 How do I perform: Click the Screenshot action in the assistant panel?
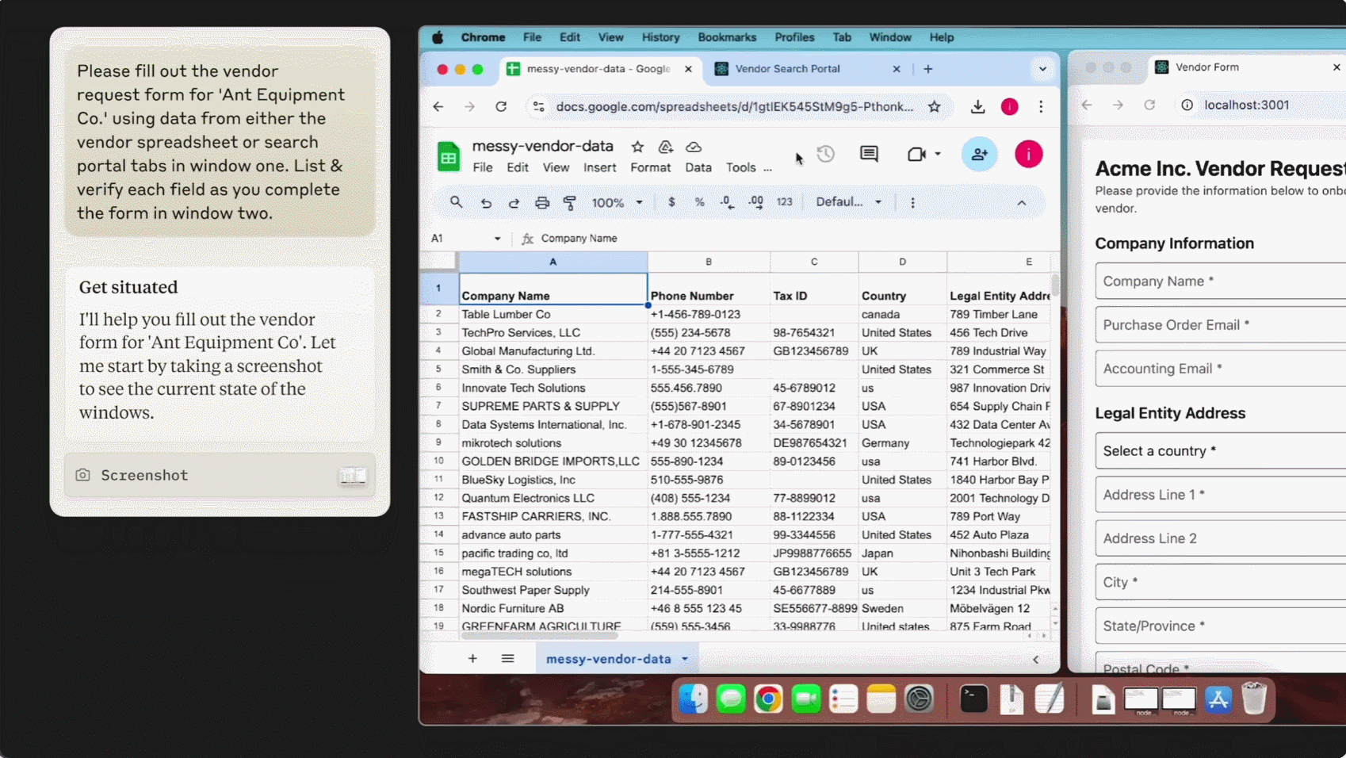pos(220,475)
